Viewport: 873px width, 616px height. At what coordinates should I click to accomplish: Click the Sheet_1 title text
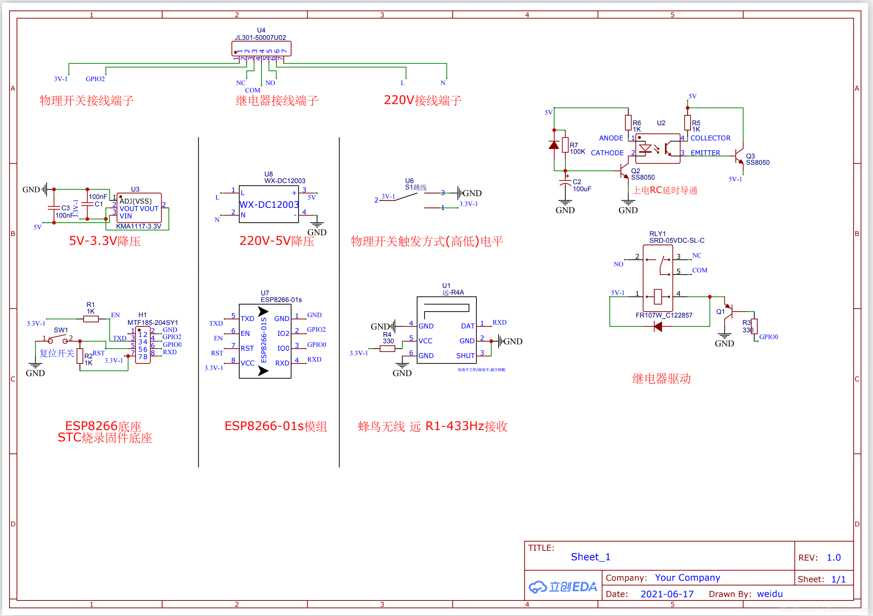(590, 557)
